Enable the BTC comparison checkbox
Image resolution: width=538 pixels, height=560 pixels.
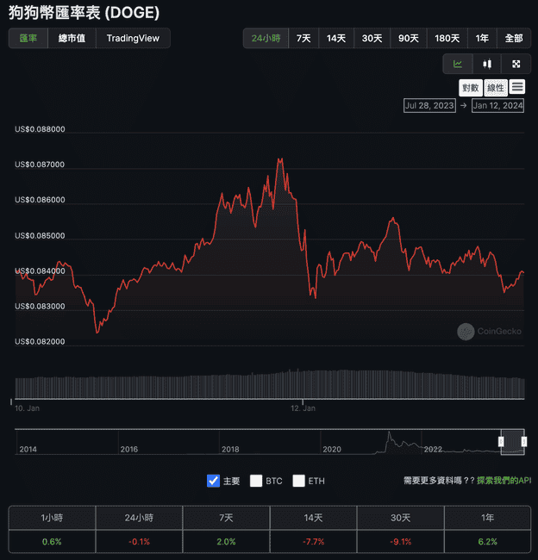point(256,481)
